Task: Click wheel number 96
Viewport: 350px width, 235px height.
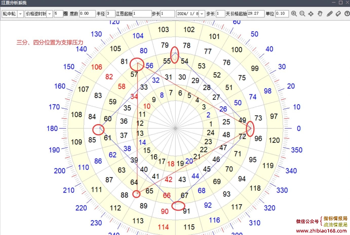Action: click(258, 139)
